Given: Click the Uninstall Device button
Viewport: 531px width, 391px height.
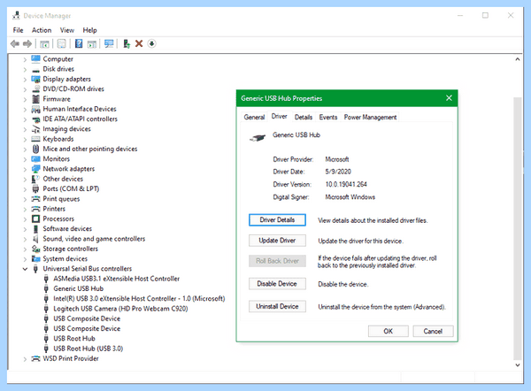Looking at the screenshot, I should (277, 306).
